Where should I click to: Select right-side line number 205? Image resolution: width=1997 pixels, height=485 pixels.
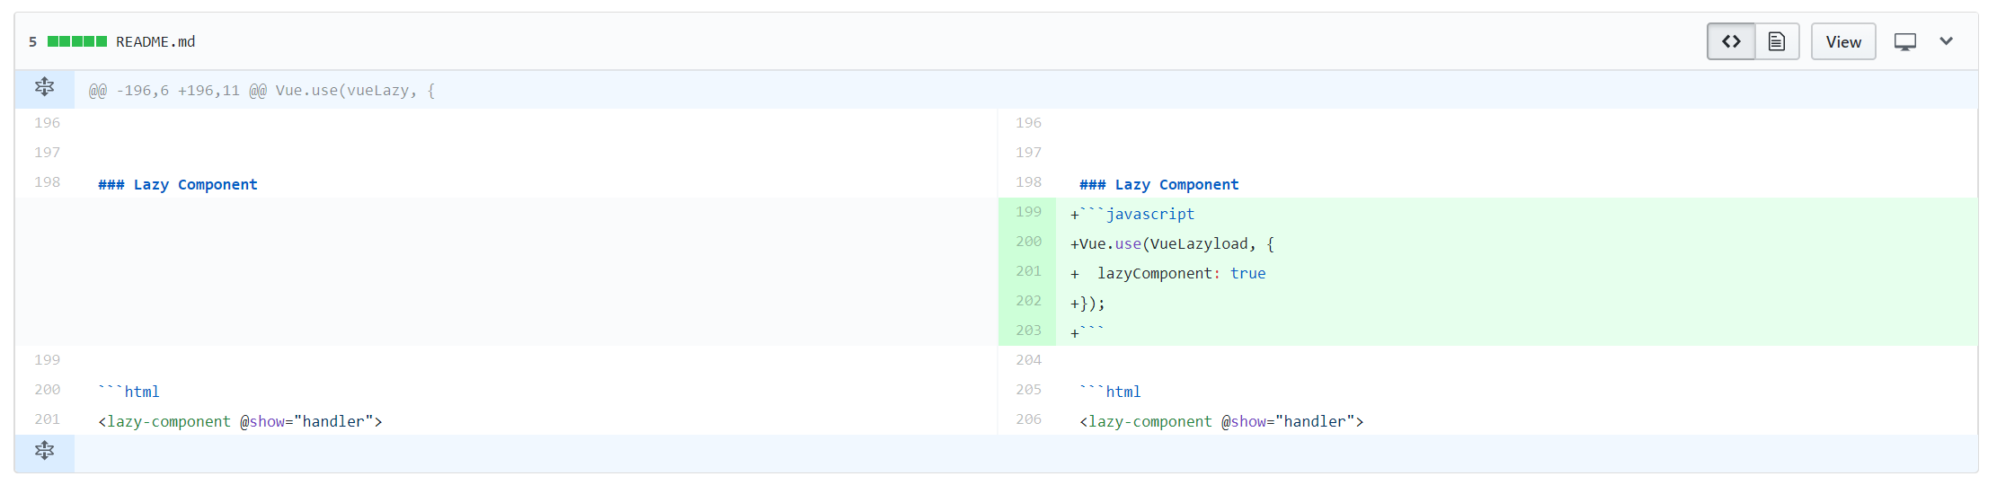pos(1028,390)
